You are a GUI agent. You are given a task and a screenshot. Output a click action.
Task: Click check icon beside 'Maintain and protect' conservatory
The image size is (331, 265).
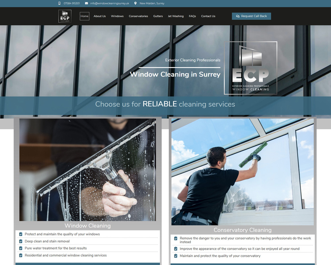[x=176, y=256]
